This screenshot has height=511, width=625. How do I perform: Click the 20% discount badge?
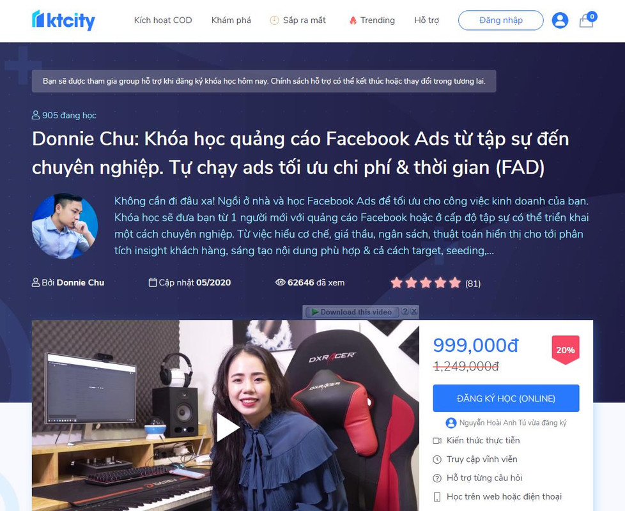coord(565,350)
